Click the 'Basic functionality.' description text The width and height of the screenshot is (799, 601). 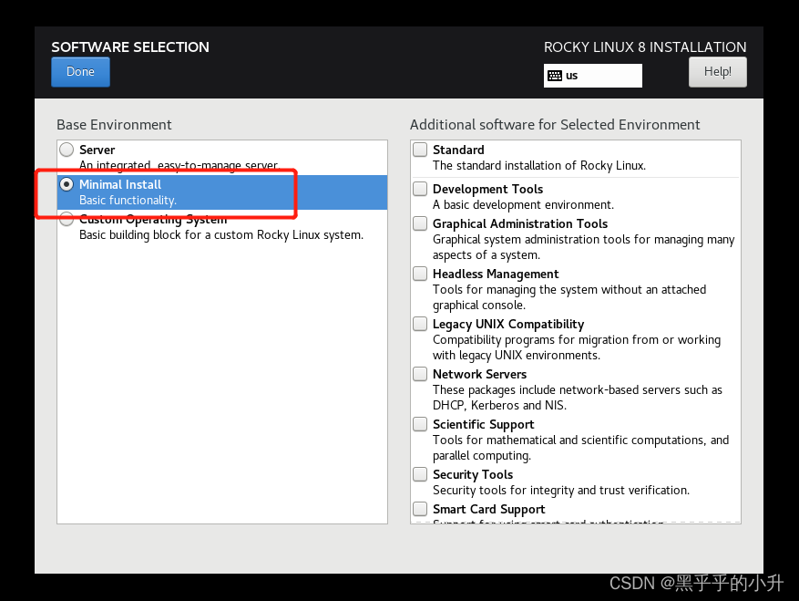[x=128, y=200]
